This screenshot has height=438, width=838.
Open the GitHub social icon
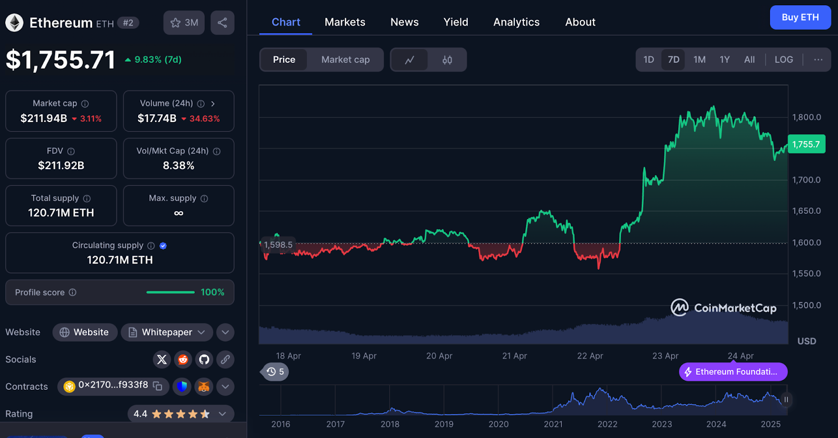204,359
